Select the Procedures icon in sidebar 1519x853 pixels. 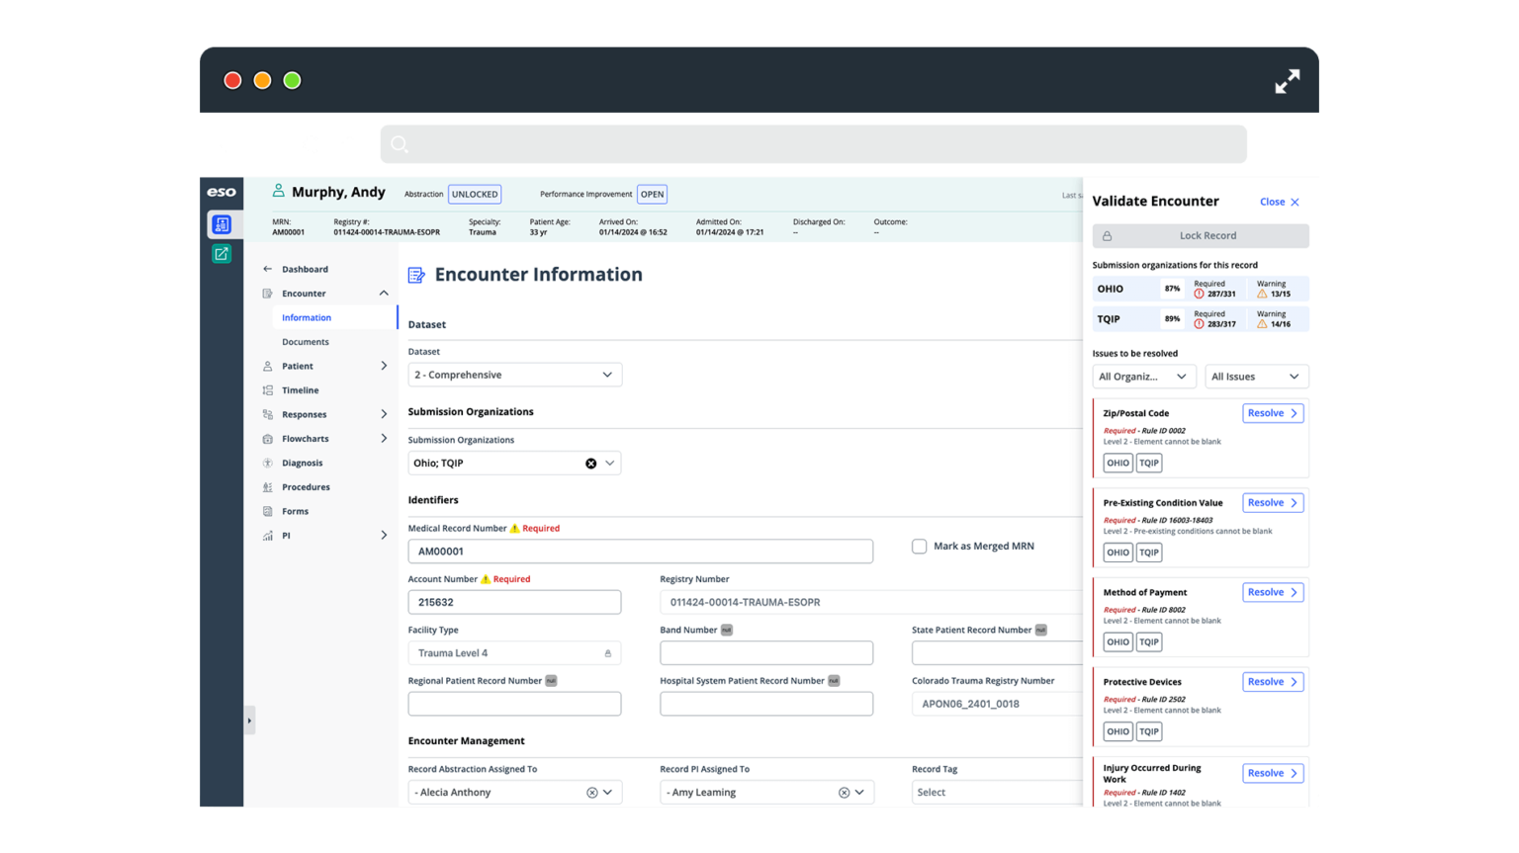coord(267,486)
